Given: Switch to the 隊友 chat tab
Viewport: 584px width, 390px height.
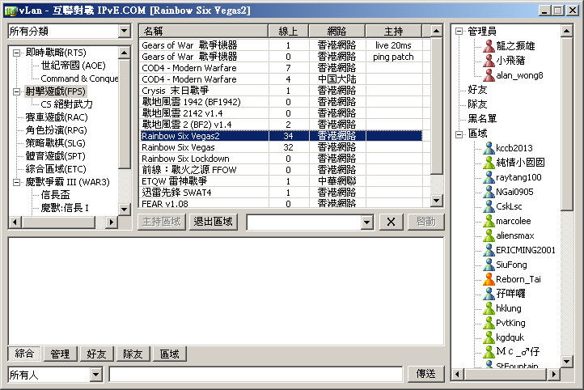Looking at the screenshot, I should point(133,354).
